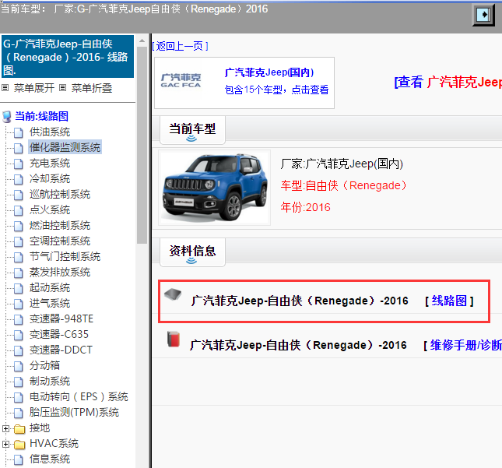Click the red book icon beside 维修手册 entry

pyautogui.click(x=174, y=340)
